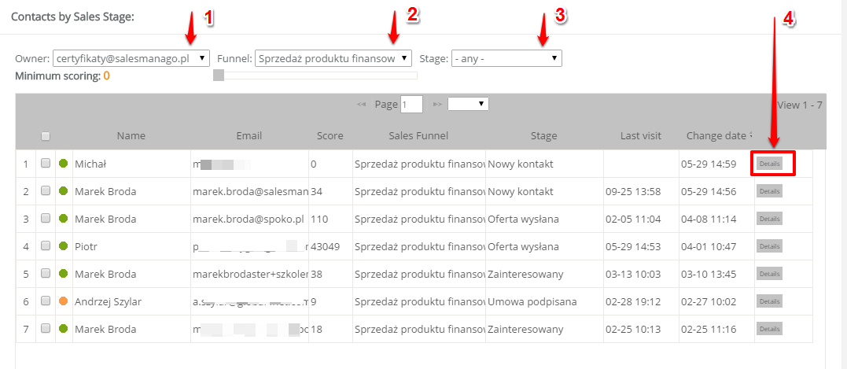Image resolution: width=847 pixels, height=369 pixels.
Task: Open the Owner dropdown
Action: [131, 58]
